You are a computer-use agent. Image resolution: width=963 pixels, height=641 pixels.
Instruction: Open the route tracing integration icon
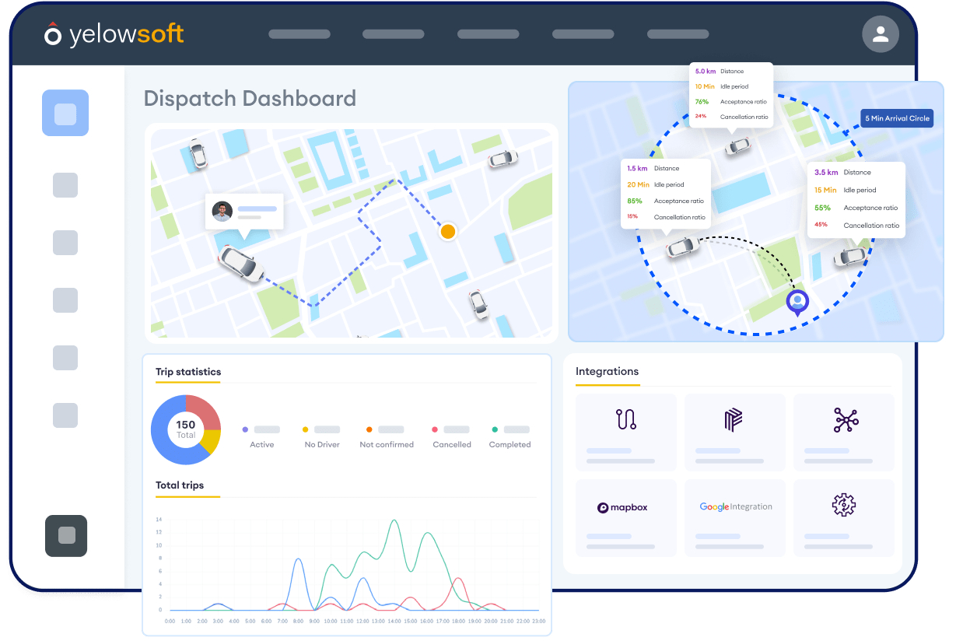point(625,420)
